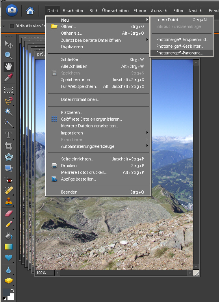Open the Bearbeiten menu
219x302 pixels.
74,11
